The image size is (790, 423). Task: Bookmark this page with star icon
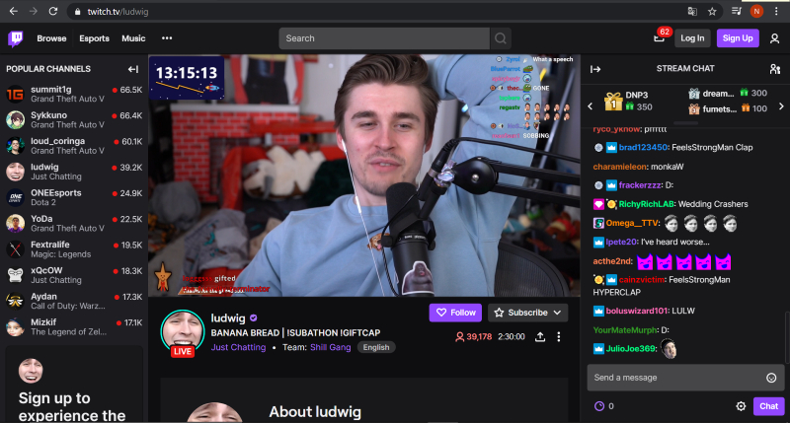click(712, 11)
